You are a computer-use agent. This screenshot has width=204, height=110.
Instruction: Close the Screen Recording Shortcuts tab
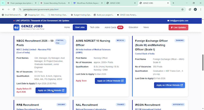(69, 3)
